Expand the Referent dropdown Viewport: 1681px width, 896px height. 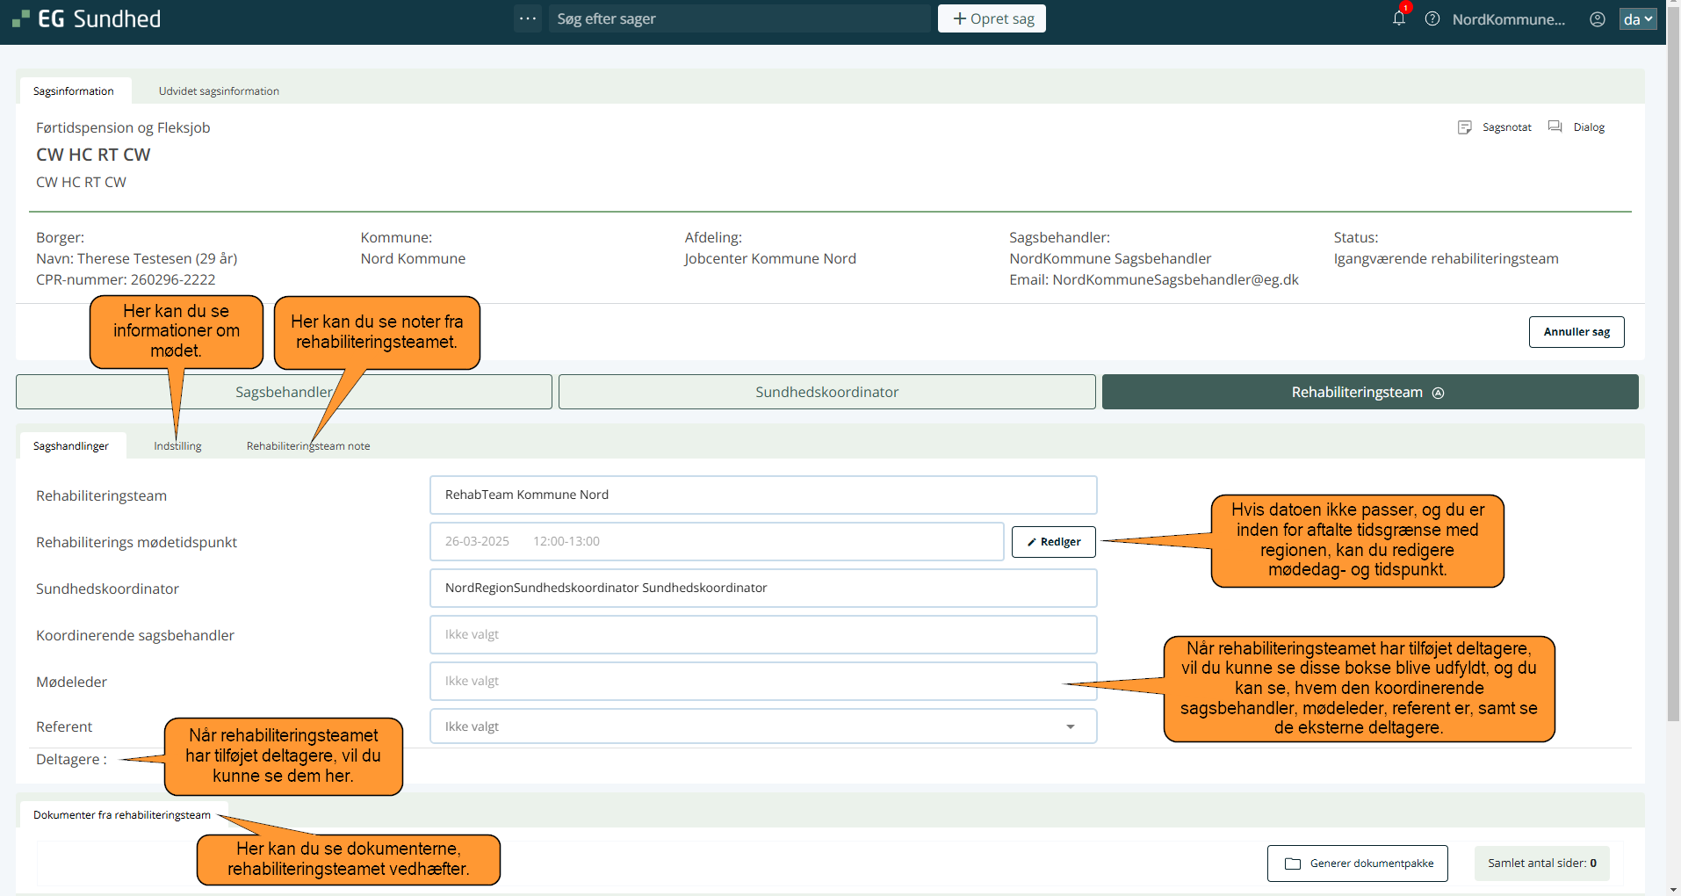(x=1070, y=726)
